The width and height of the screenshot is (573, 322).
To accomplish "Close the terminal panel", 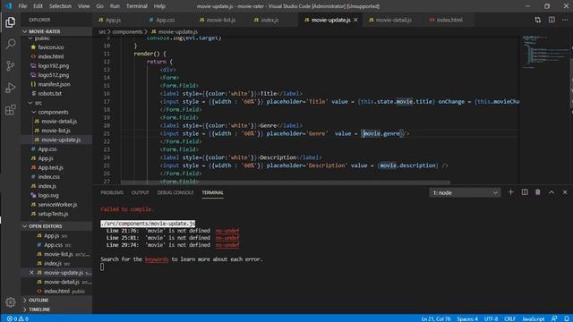I will pyautogui.click(x=565, y=192).
